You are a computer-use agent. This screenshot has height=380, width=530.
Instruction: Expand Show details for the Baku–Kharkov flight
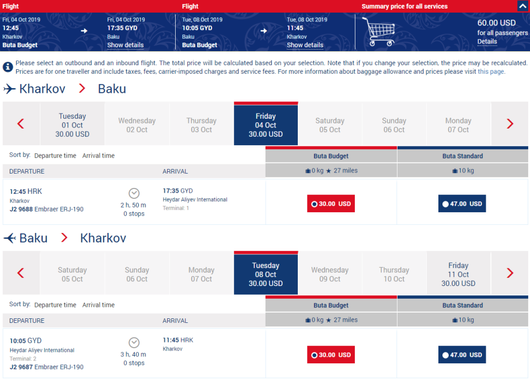pyautogui.click(x=305, y=45)
